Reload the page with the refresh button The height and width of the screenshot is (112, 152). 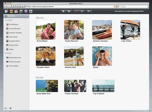click(x=14, y=7)
